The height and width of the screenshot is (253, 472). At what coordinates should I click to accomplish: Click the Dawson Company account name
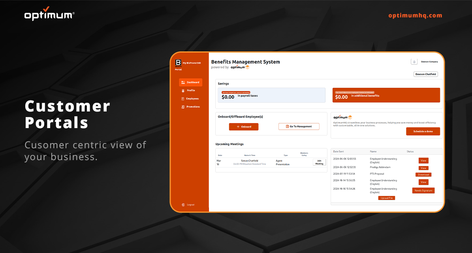pos(429,62)
